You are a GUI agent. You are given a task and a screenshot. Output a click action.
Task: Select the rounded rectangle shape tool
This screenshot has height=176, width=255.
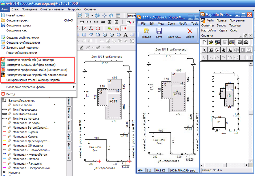click(x=84, y=35)
